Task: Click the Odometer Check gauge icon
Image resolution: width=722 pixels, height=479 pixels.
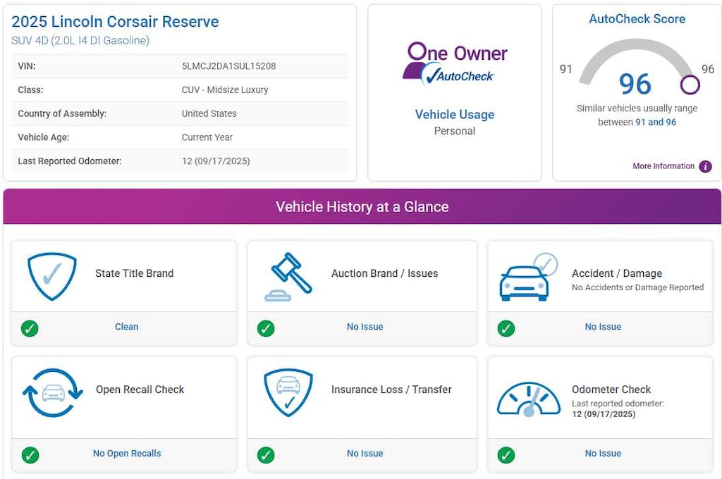Action: pyautogui.click(x=528, y=400)
